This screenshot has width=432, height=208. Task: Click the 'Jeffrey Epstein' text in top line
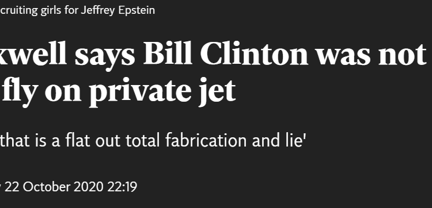[118, 11]
